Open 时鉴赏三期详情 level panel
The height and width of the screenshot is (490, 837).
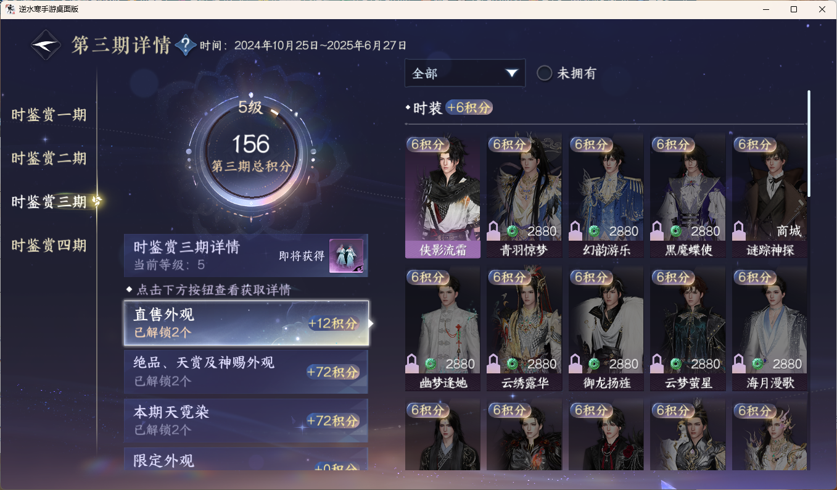coord(246,255)
